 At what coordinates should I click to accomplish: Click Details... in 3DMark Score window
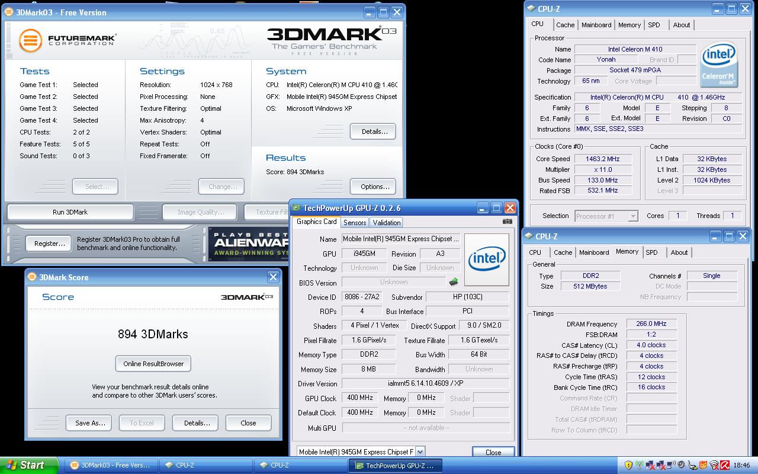(x=197, y=423)
